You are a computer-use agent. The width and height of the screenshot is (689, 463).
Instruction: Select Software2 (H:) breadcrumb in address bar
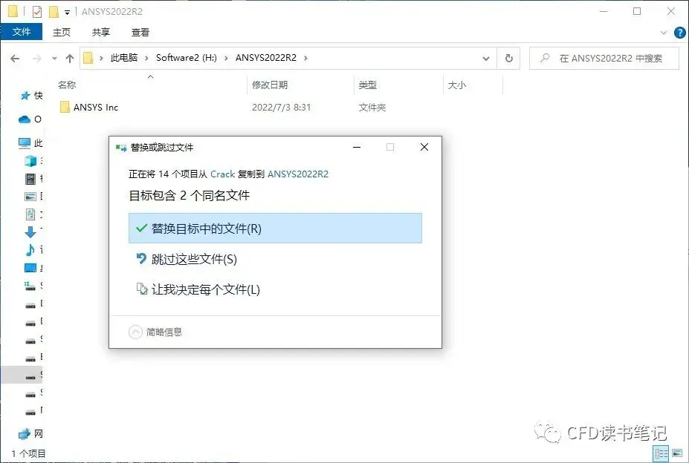[187, 58]
